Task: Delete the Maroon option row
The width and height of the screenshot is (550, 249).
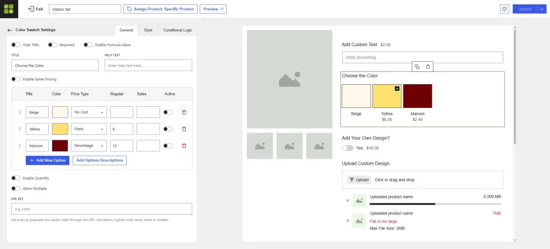Action: click(x=184, y=146)
